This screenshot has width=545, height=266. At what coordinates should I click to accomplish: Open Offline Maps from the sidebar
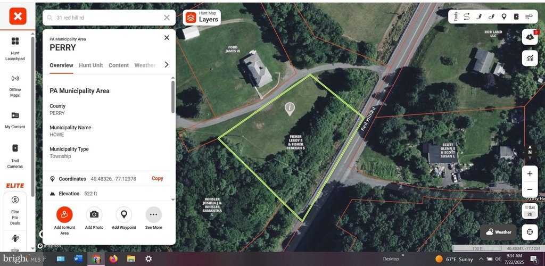coord(15,86)
